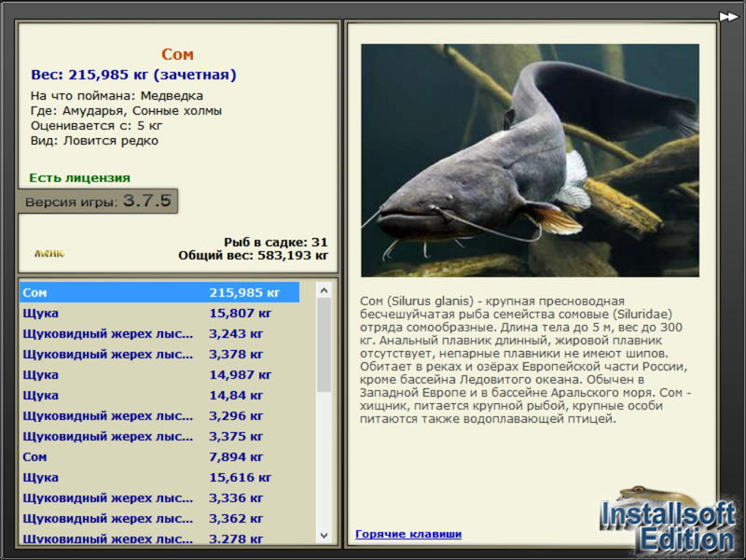This screenshot has height=560, width=746.
Task: Click the Installsoft Edition logo
Action: [667, 520]
